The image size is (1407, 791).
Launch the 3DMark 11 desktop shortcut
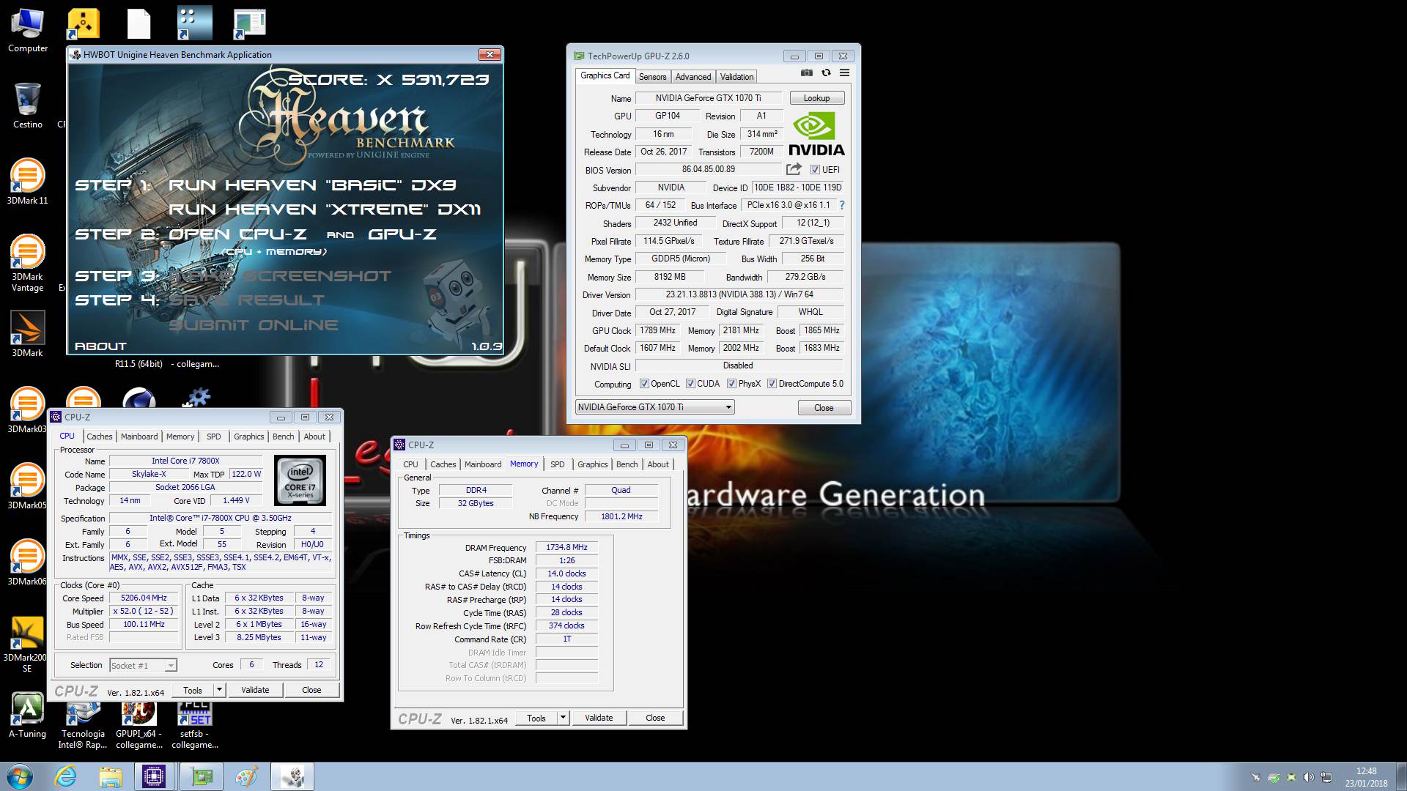tap(27, 182)
